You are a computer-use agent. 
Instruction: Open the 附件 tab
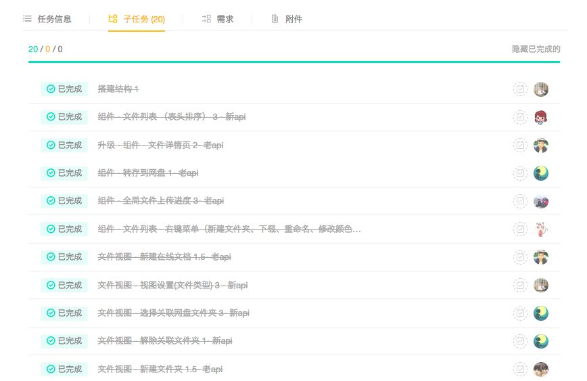287,19
